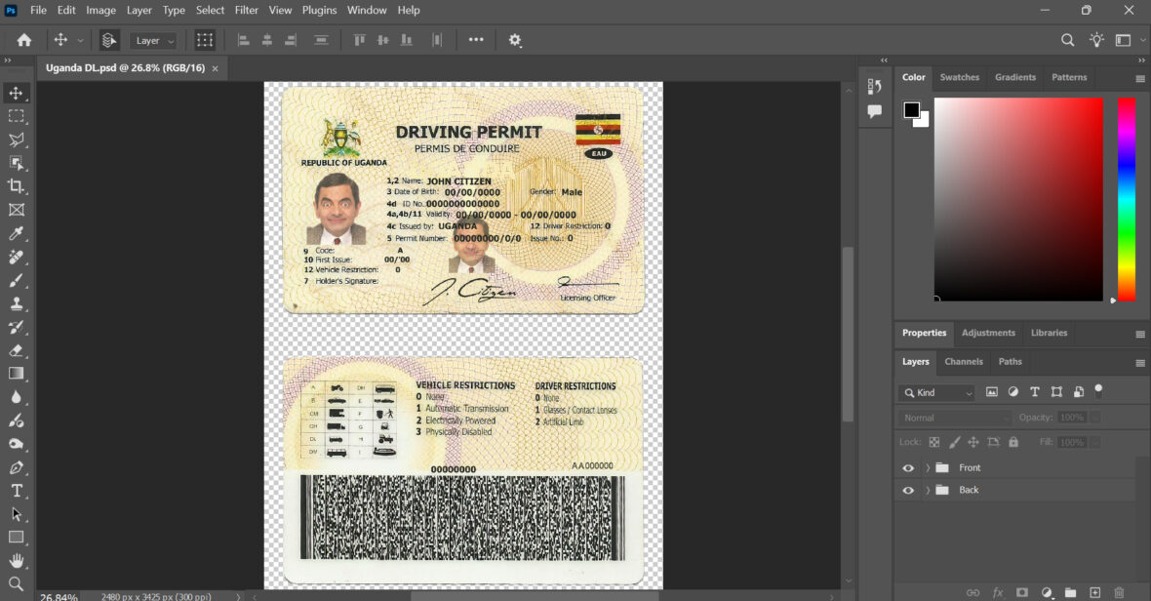Select the Crop tool
Screen dimensions: 1151x601
tap(17, 186)
